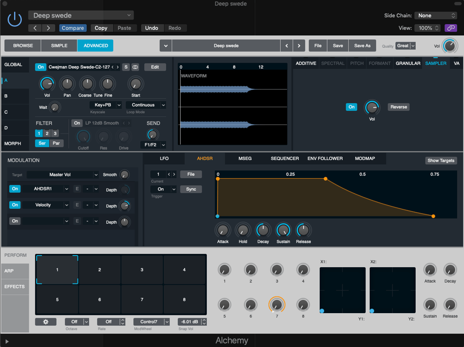
Task: Toggle the Reverse button
Action: pyautogui.click(x=398, y=107)
